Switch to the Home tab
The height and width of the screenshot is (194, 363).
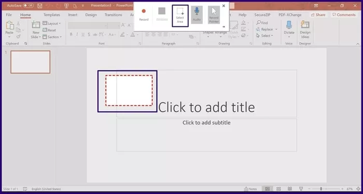click(25, 15)
